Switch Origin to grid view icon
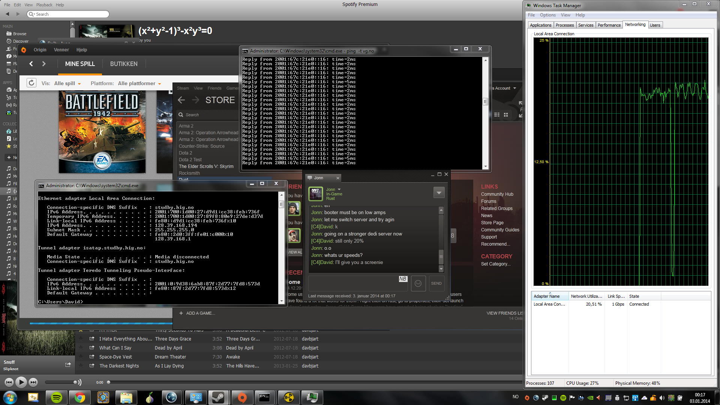The image size is (720, 405). pyautogui.click(x=506, y=115)
